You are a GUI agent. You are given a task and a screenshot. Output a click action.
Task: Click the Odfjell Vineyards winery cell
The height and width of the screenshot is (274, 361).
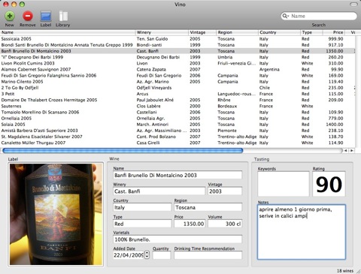point(154,88)
